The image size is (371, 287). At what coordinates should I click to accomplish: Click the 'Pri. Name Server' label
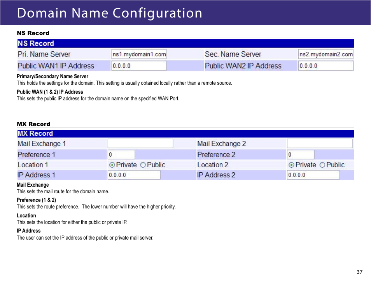coord(44,54)
